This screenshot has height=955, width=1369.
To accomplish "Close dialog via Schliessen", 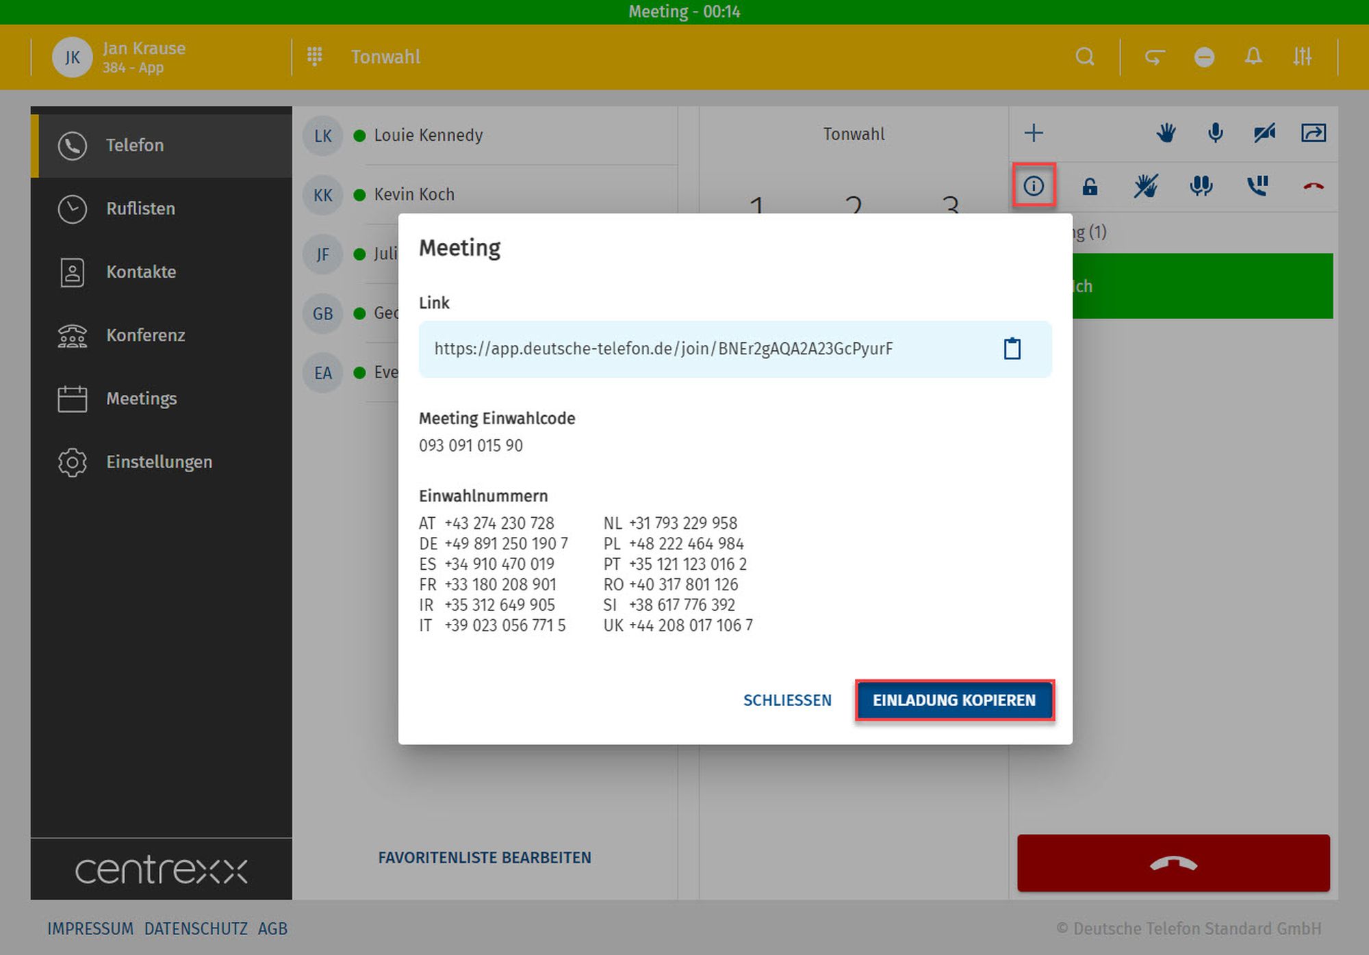I will [787, 700].
